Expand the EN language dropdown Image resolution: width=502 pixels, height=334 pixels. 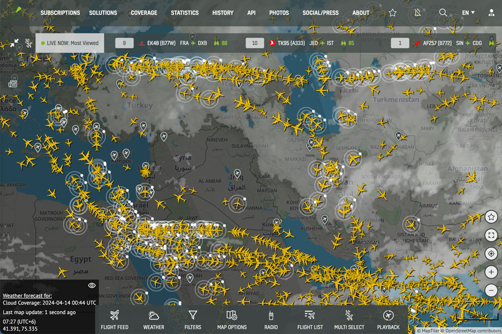click(468, 13)
